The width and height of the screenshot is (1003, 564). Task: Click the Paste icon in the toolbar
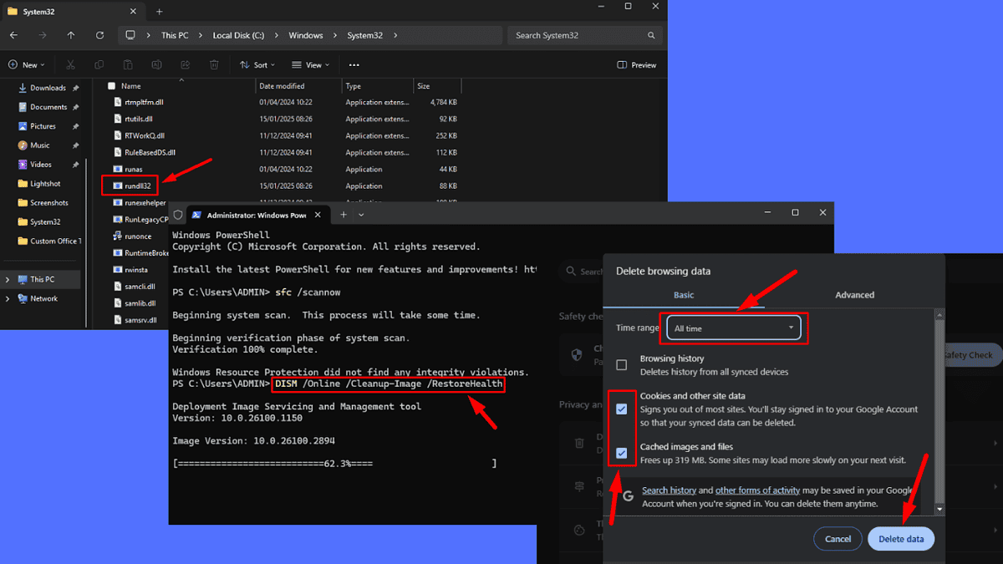point(127,64)
